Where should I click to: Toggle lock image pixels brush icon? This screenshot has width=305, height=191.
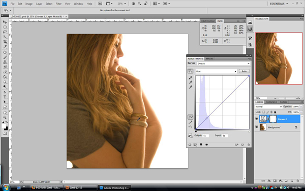pyautogui.click(x=267, y=112)
